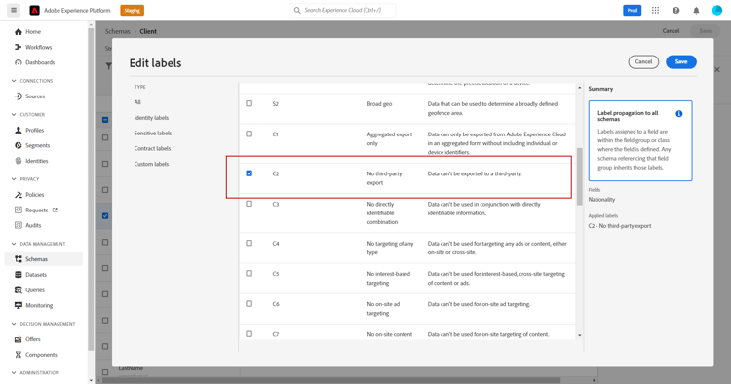731x384 pixels.
Task: Select Custom labels type filter
Action: point(151,164)
